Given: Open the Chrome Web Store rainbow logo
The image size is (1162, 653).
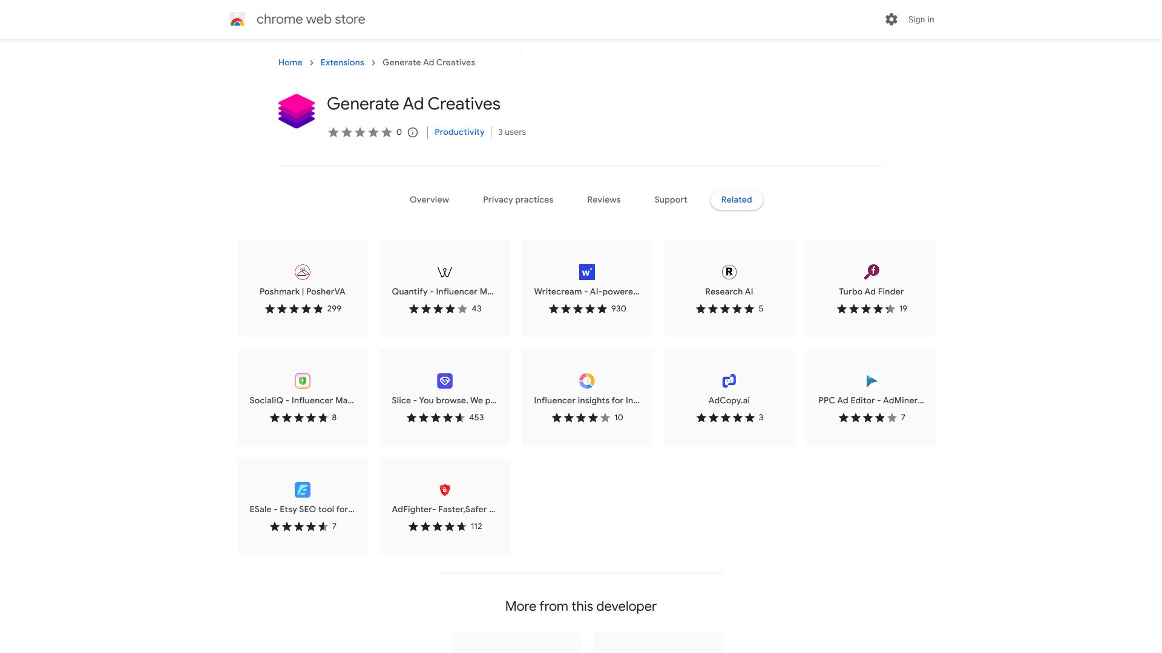Looking at the screenshot, I should (x=237, y=19).
